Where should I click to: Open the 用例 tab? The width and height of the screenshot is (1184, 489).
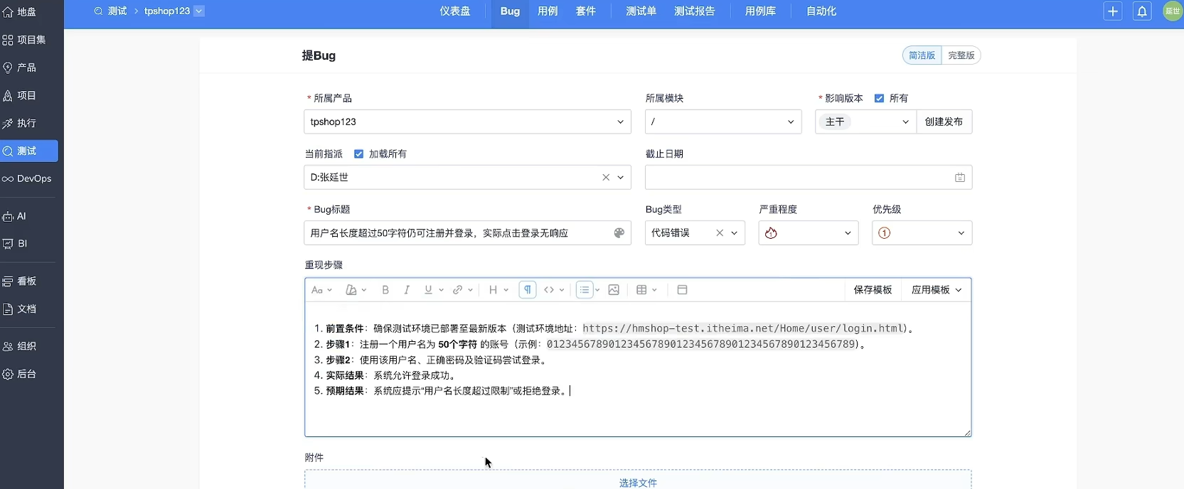[548, 11]
